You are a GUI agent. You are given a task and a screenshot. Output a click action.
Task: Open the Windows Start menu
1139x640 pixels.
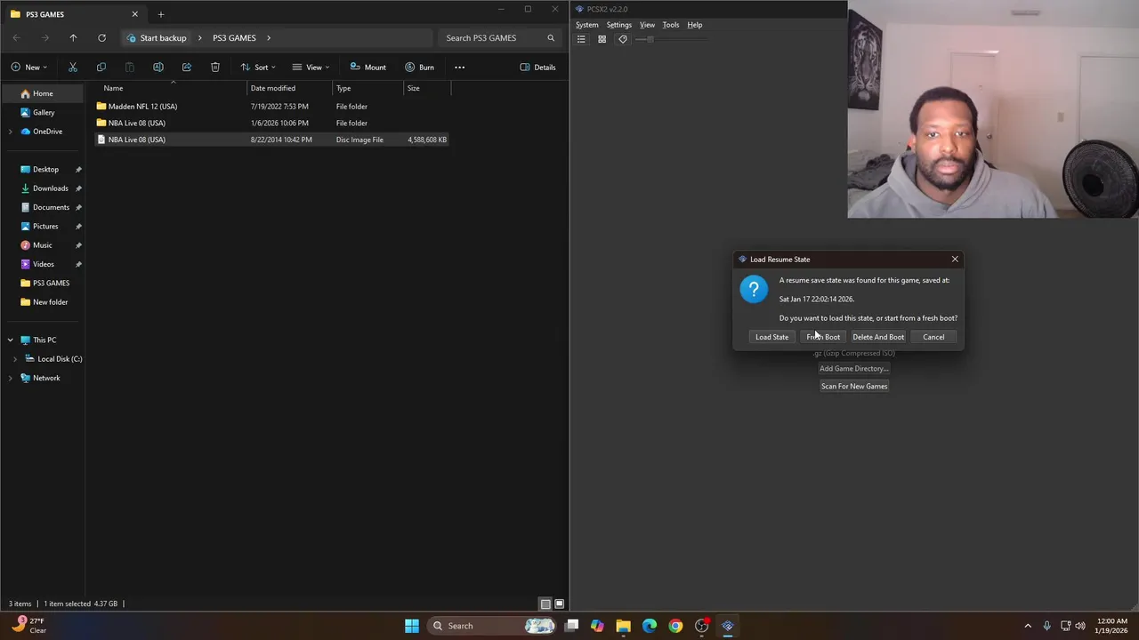412,626
